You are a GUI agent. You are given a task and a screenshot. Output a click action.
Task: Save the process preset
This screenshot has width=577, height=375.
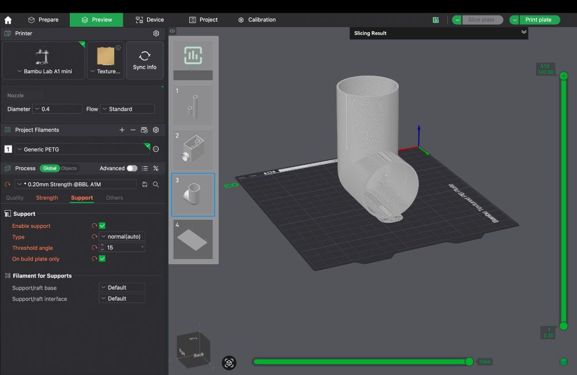pyautogui.click(x=145, y=185)
